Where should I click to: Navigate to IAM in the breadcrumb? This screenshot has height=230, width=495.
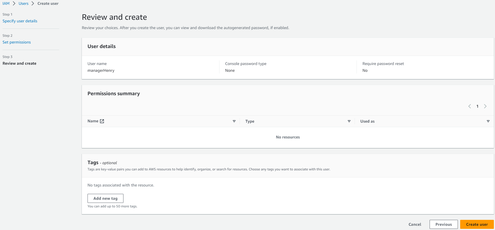click(x=6, y=4)
